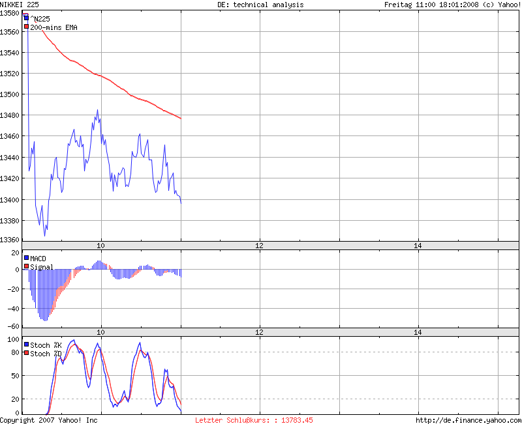Click the MACD axis value -60
This screenshot has width=522, height=424.
(x=13, y=327)
